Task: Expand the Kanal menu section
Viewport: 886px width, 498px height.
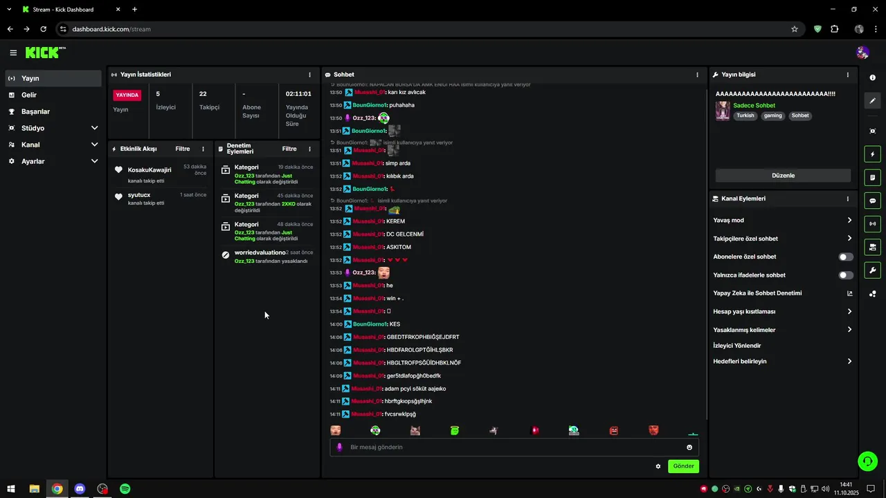Action: (x=53, y=145)
